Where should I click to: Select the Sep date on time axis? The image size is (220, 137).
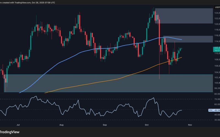pyautogui.click(x=105, y=124)
